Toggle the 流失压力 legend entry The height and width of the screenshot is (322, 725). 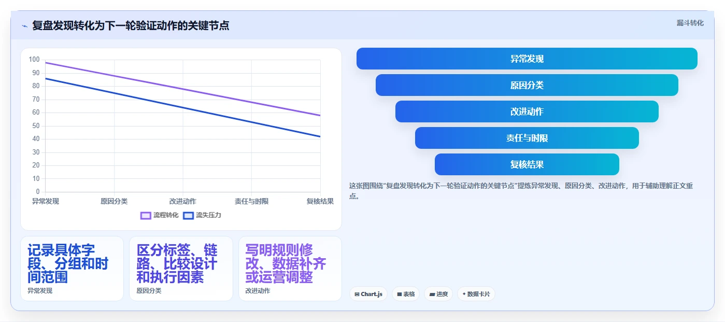click(202, 215)
